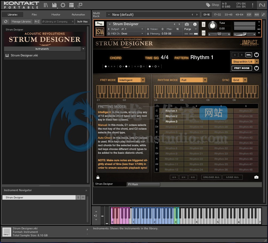
Task: Click the instrument volume slider
Action: (x=245, y=34)
